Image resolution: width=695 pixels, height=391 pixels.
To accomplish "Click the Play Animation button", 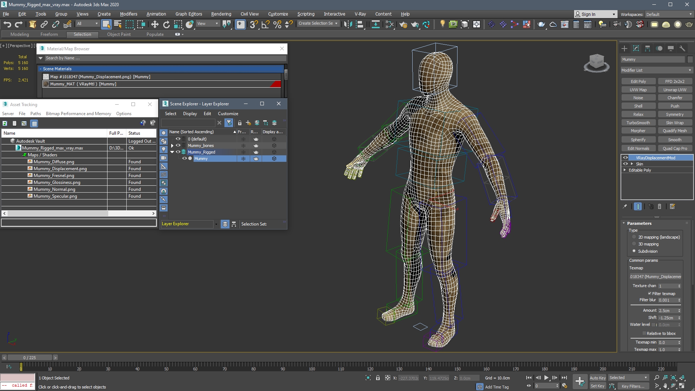I will 546,378.
